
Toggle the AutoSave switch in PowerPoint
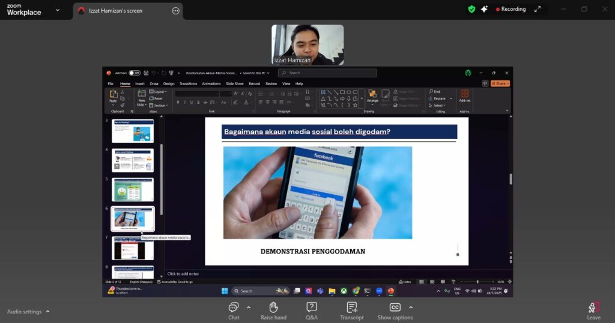[x=135, y=73]
